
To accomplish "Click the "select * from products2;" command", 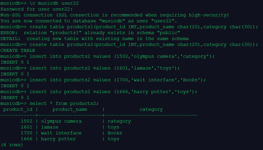I will [64, 103].
